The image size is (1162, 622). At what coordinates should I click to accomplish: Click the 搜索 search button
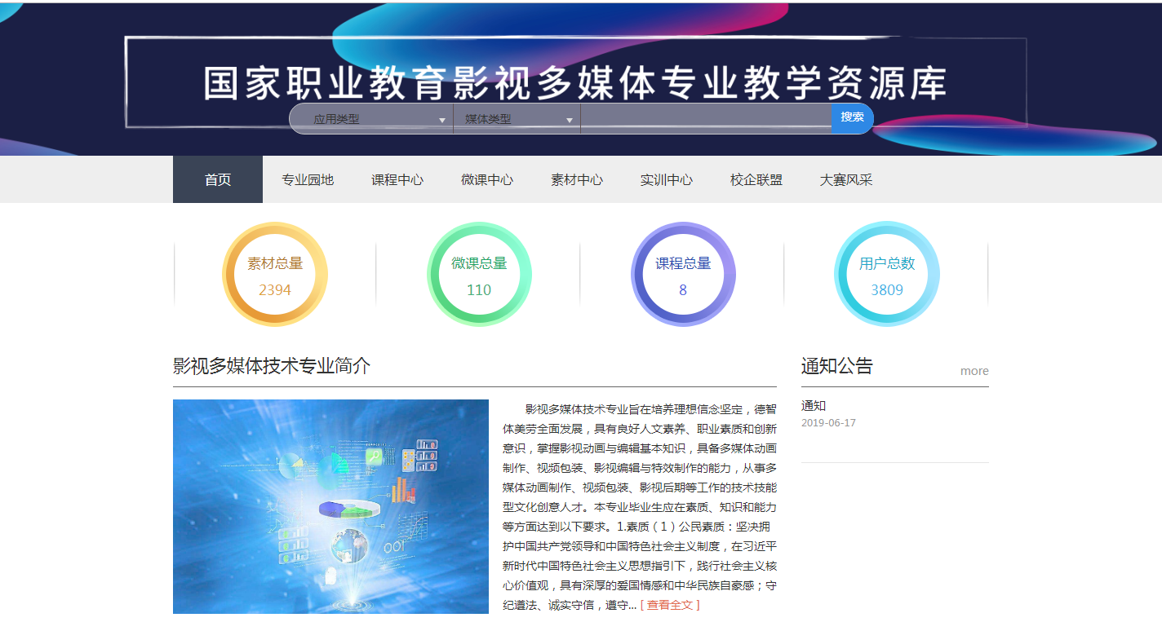[852, 117]
